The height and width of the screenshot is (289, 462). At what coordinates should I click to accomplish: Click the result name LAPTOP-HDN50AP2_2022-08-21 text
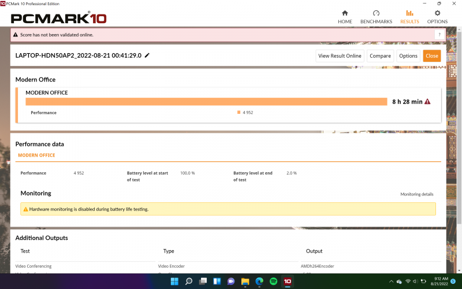79,55
